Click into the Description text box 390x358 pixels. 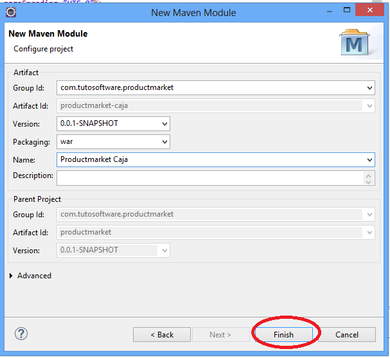[210, 178]
